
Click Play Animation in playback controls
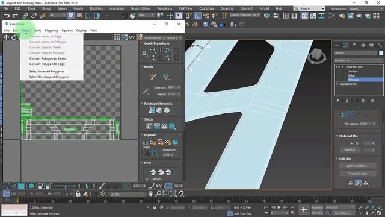click(x=279, y=207)
